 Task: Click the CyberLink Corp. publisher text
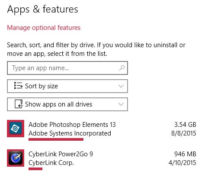(51, 163)
